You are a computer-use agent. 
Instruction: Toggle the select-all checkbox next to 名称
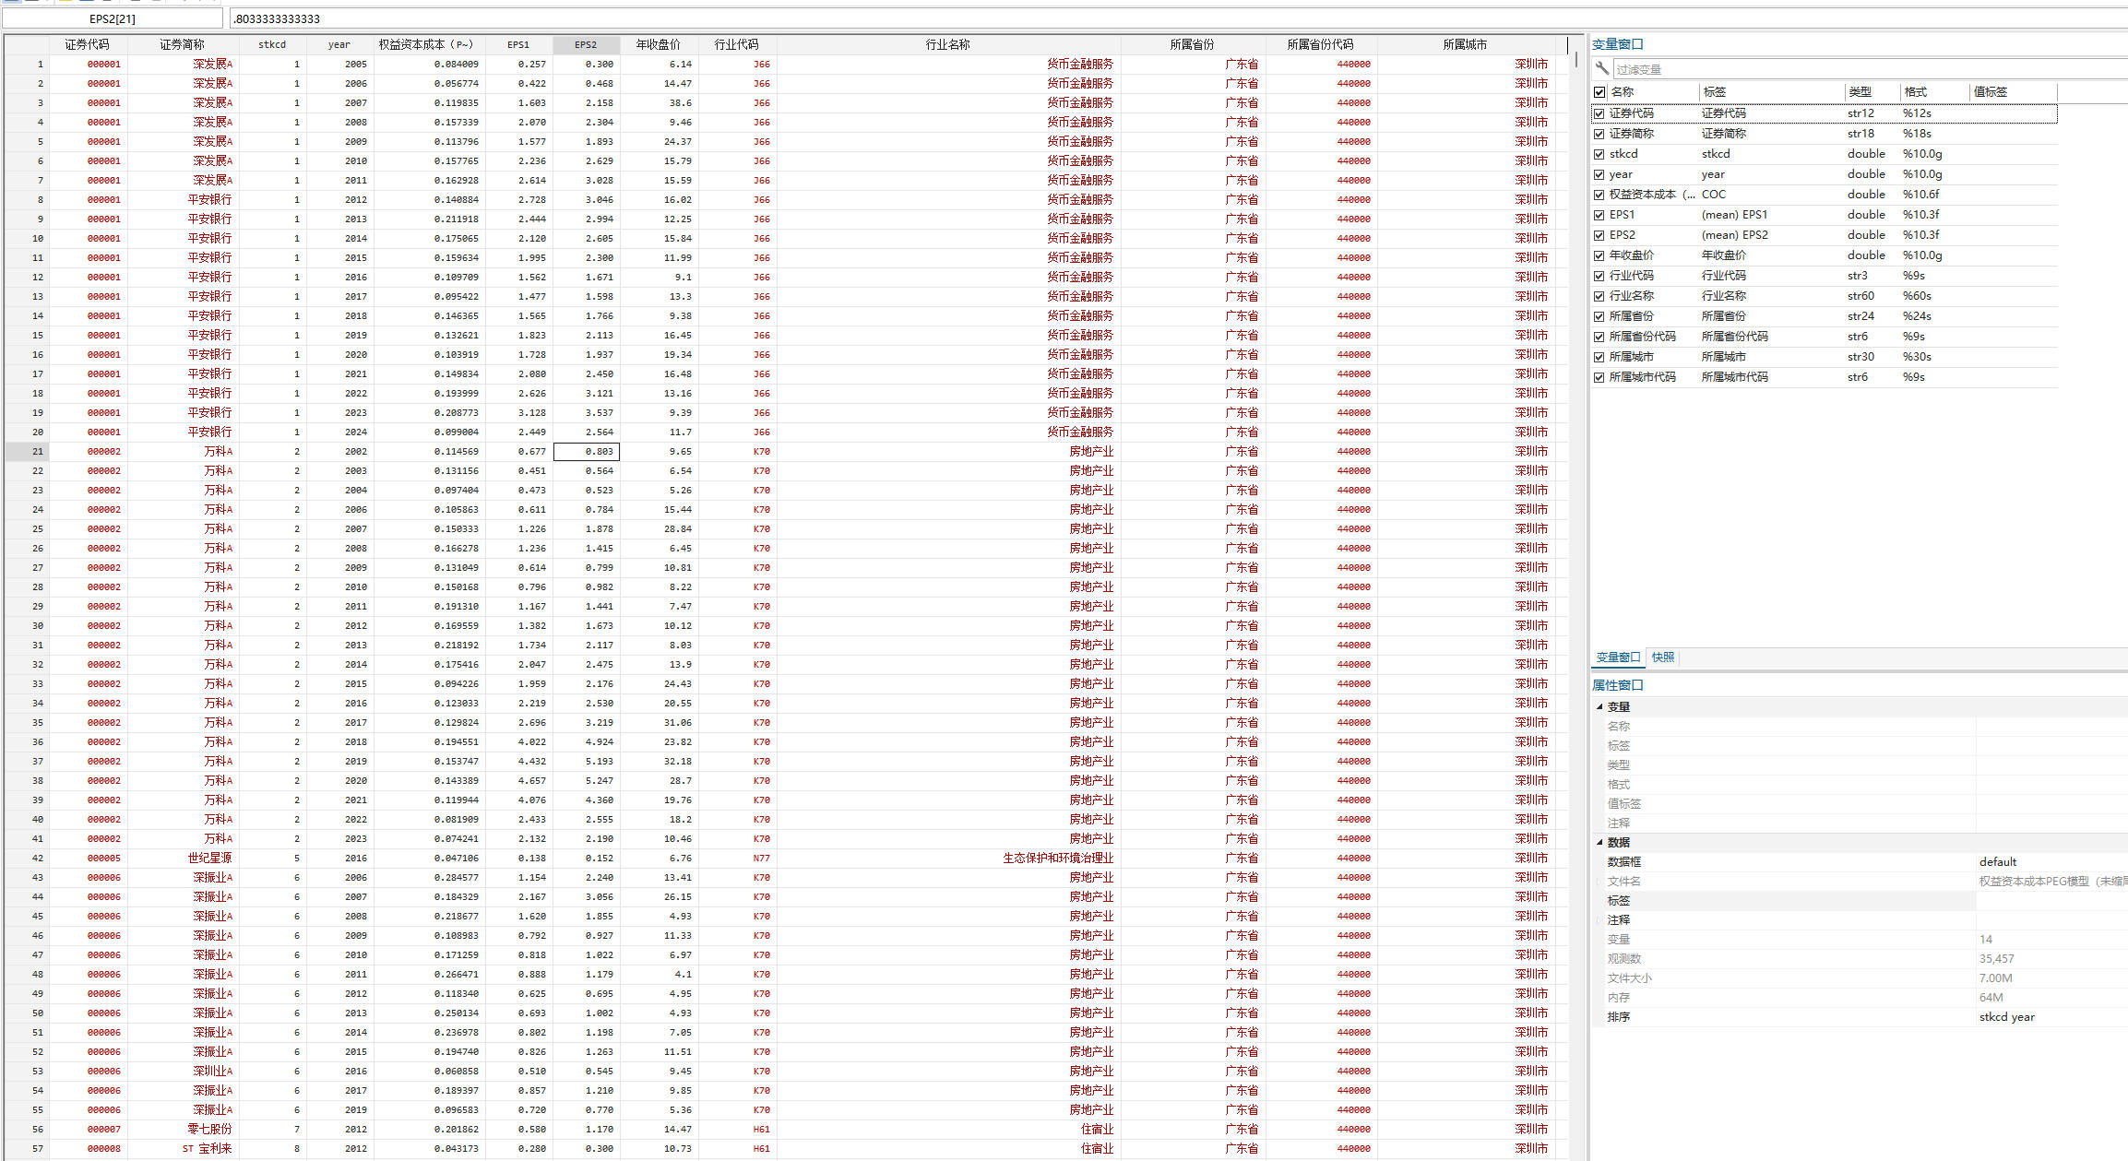(1599, 92)
